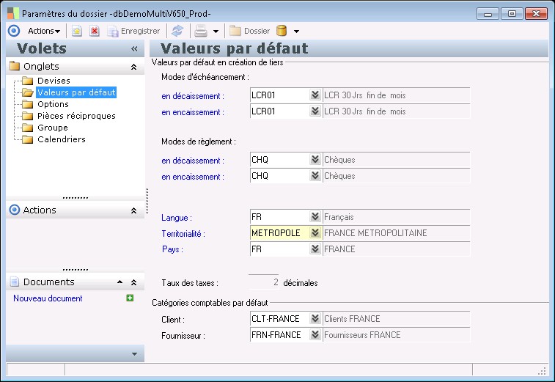Viewport: 555px width, 382px height.
Task: Open the database icon dropdown arrow
Action: click(x=297, y=32)
